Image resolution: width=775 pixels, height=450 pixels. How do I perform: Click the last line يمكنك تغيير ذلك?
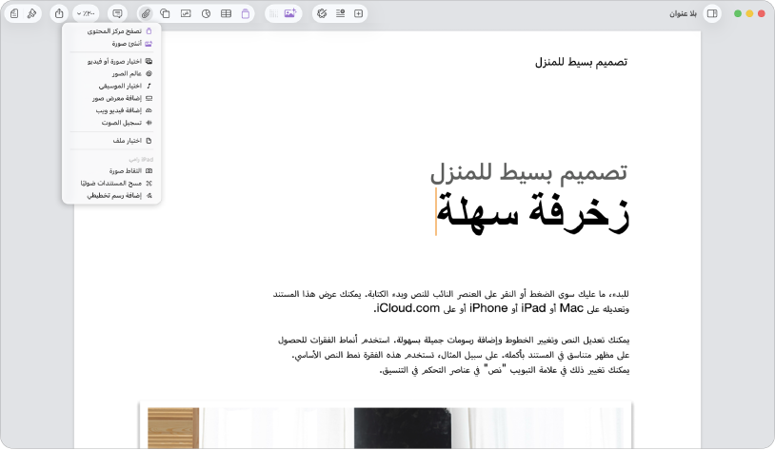pos(505,370)
